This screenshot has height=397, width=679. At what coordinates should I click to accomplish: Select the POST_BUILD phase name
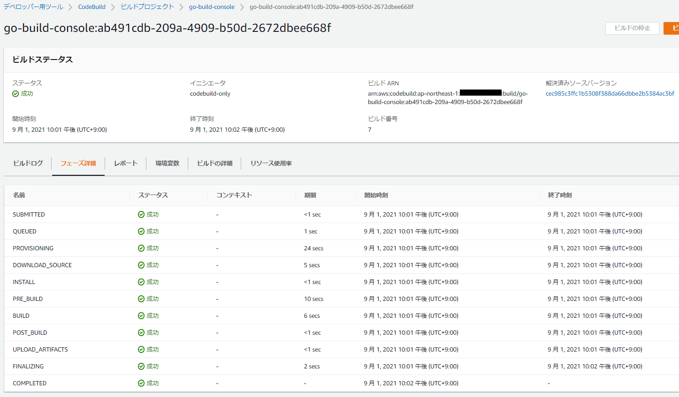coord(30,333)
